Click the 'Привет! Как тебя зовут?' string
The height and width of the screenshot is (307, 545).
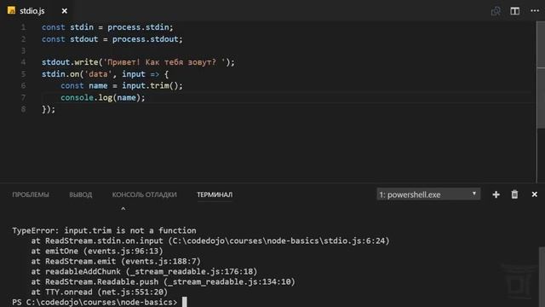(x=164, y=62)
